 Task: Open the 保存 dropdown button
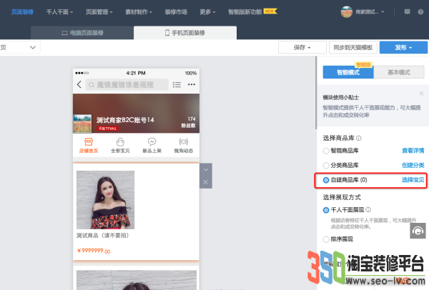[x=302, y=48]
